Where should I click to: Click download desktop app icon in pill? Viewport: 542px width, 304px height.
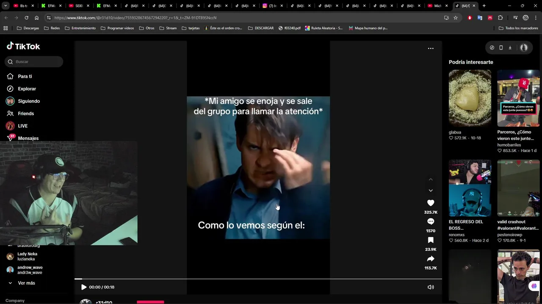click(510, 48)
